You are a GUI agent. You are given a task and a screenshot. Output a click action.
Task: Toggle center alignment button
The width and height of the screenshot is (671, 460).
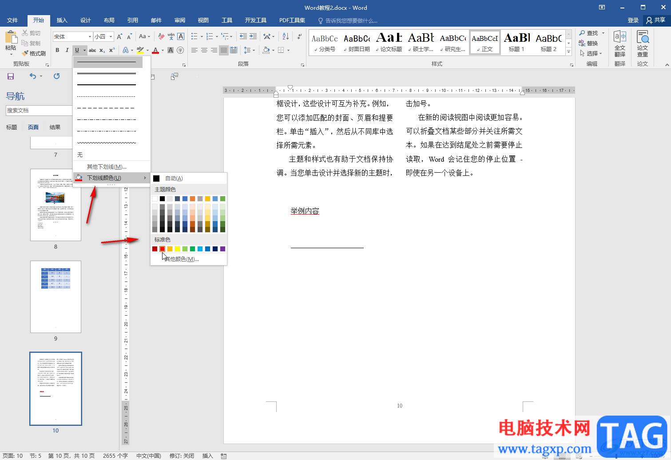[x=204, y=50]
